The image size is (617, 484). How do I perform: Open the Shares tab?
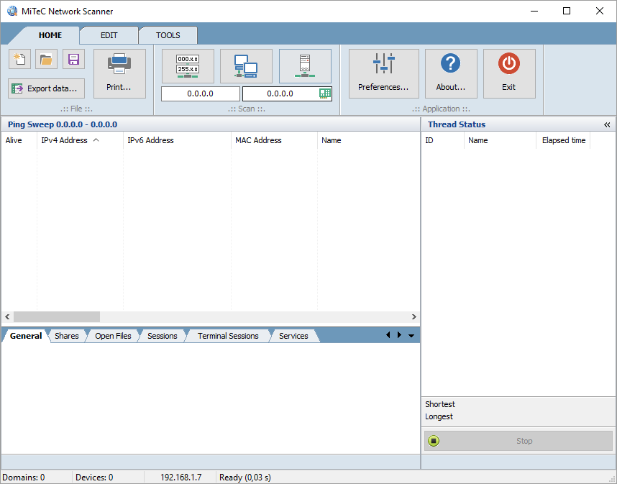pos(66,335)
